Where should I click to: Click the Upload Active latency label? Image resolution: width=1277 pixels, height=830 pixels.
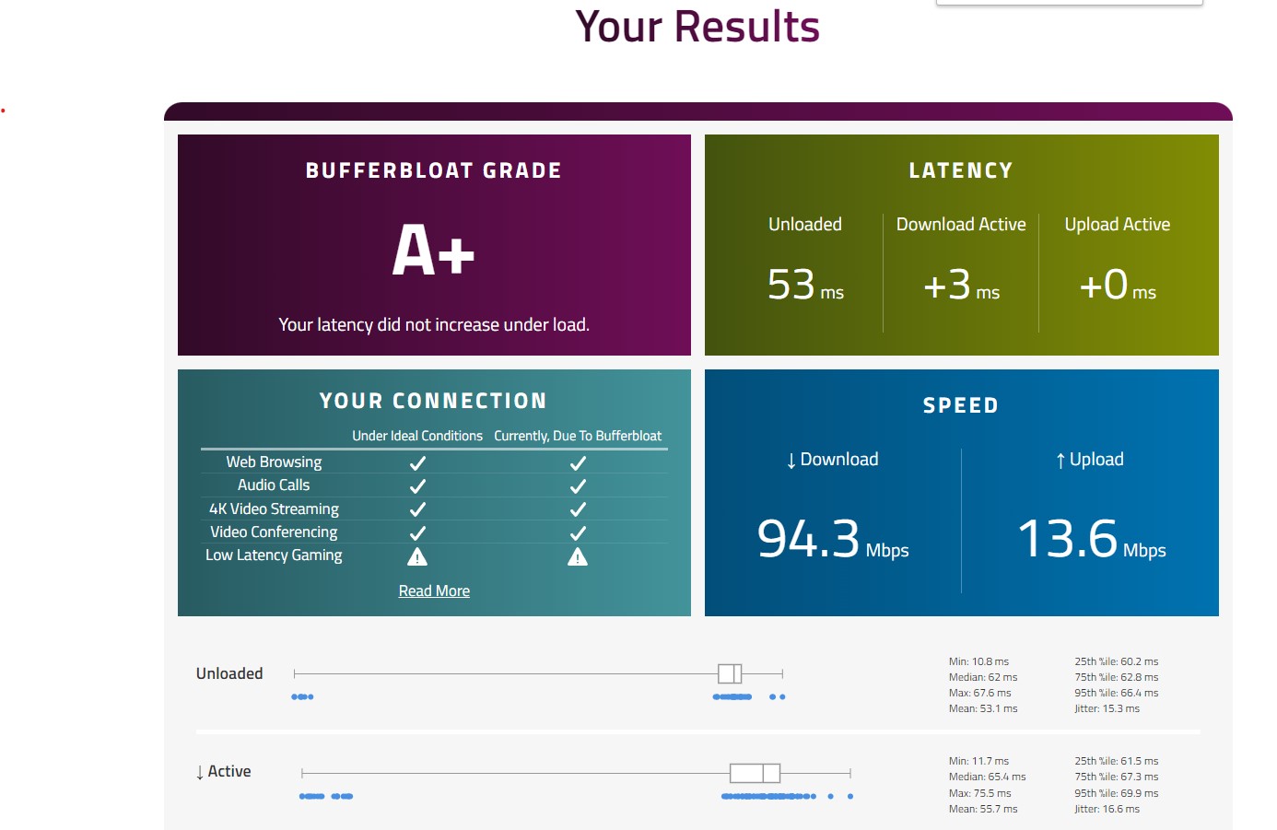(x=1118, y=224)
